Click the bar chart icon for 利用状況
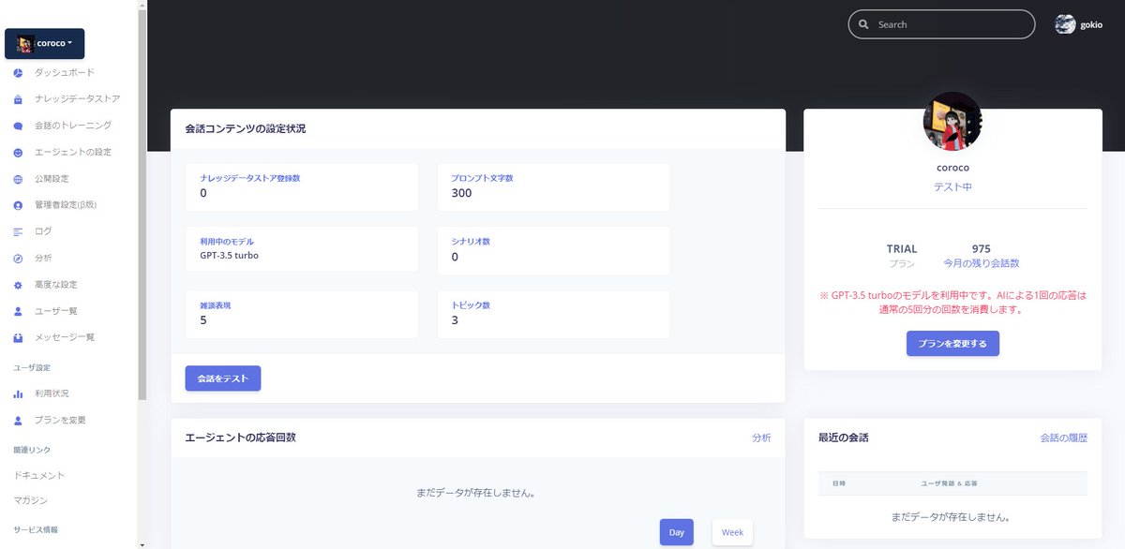This screenshot has width=1125, height=549. tap(18, 394)
